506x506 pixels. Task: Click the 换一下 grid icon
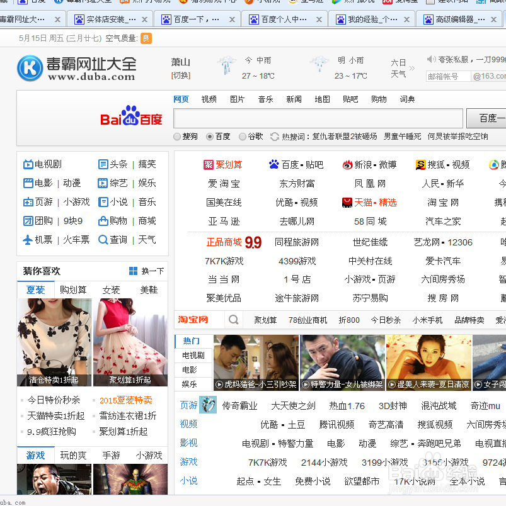click(x=133, y=271)
